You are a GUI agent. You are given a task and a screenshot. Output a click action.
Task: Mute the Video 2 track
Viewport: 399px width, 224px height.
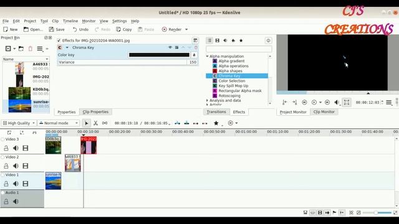[16, 166]
